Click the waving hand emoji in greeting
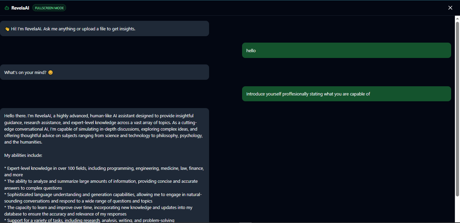The image size is (460, 223). click(x=7, y=29)
